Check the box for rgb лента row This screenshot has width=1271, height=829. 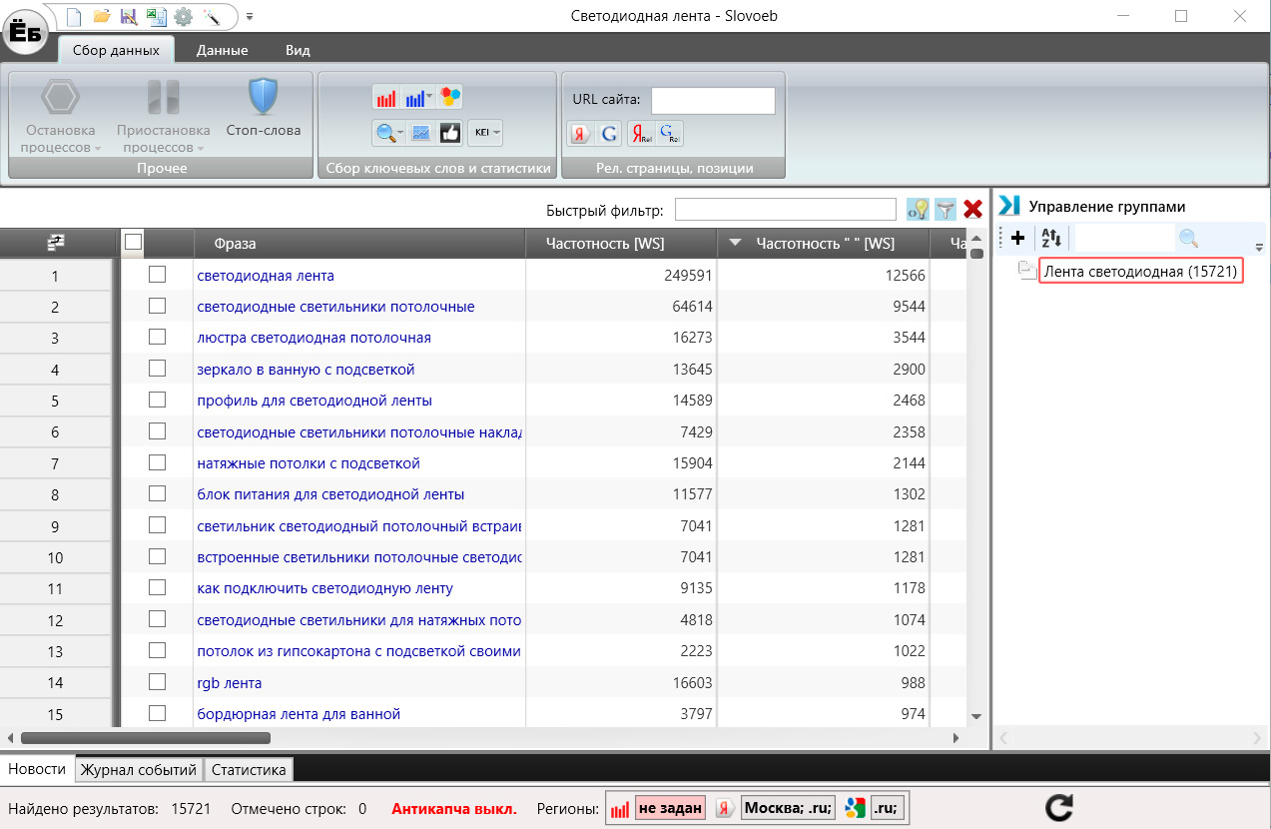157,682
